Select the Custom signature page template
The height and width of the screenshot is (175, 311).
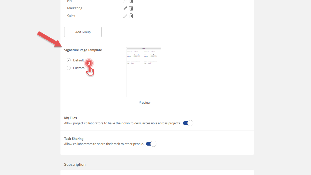pyautogui.click(x=69, y=68)
